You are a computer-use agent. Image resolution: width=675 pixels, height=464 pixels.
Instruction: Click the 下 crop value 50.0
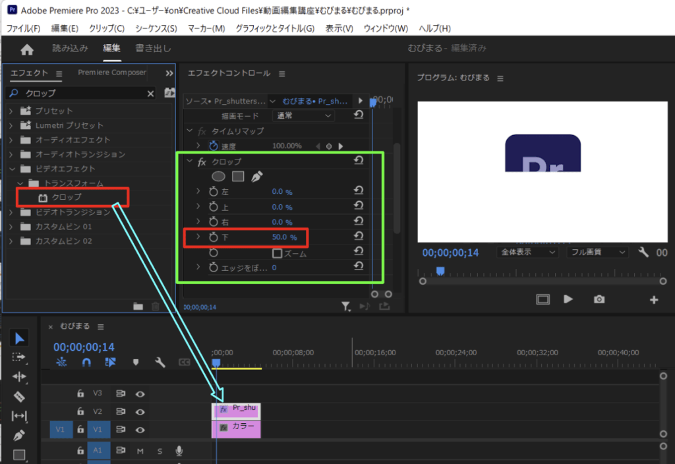[x=279, y=237]
